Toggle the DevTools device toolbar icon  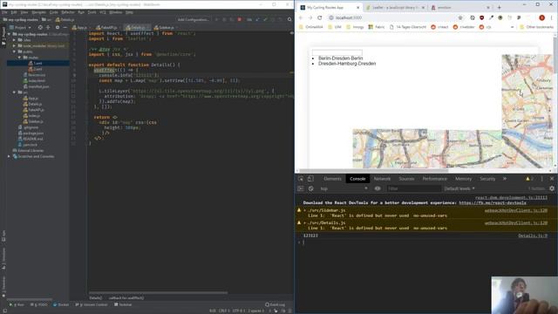coord(310,179)
